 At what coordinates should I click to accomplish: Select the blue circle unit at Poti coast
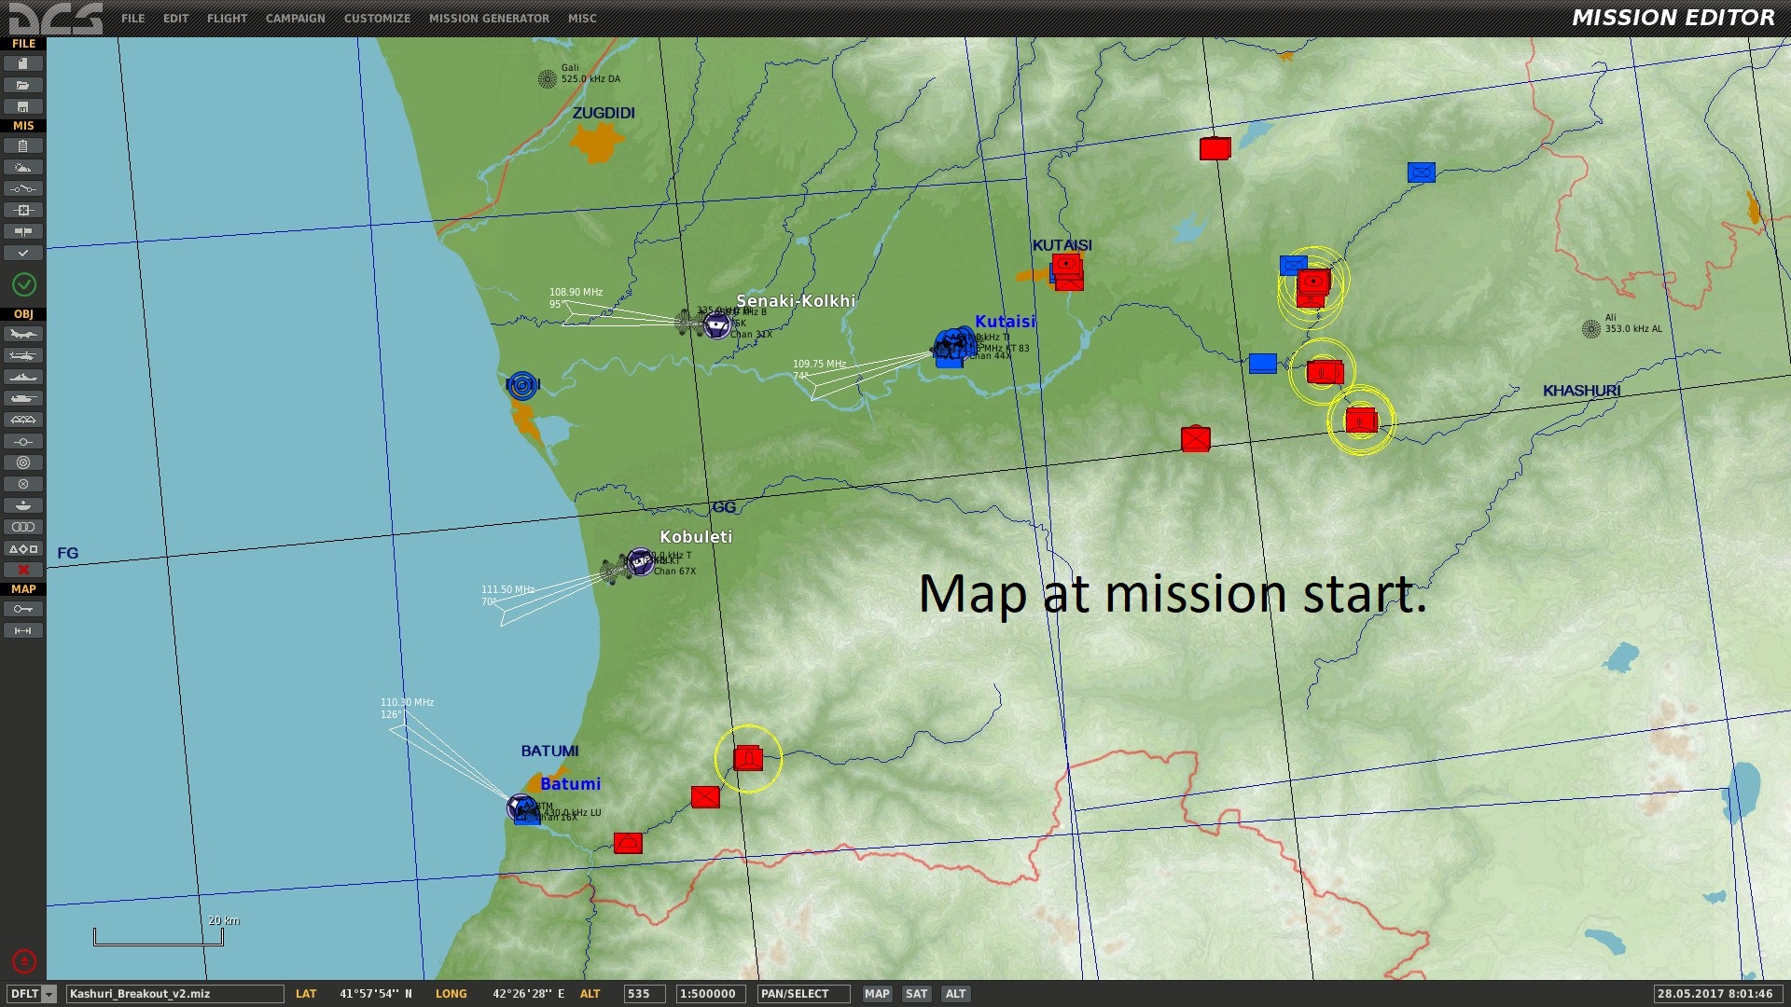click(x=522, y=384)
